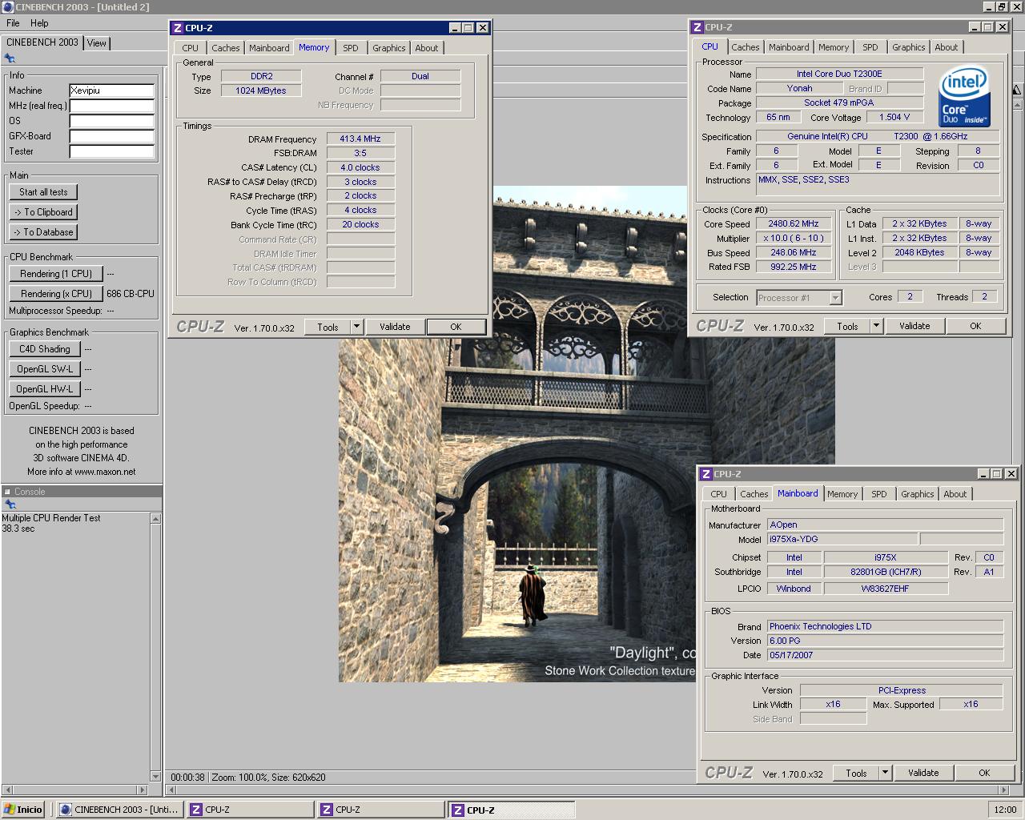Click the Console scrollbar down arrow

point(155,776)
